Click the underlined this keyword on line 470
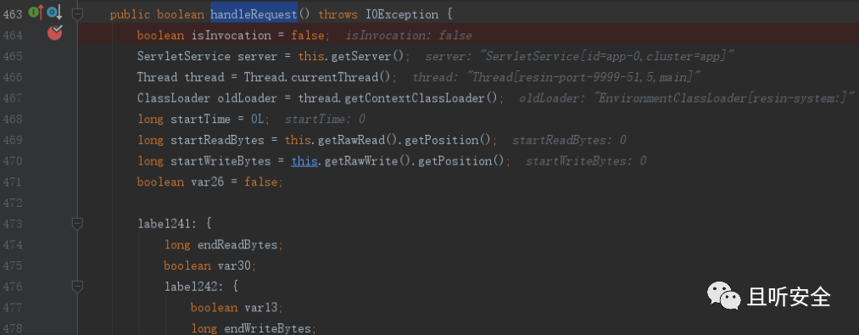 coord(304,160)
